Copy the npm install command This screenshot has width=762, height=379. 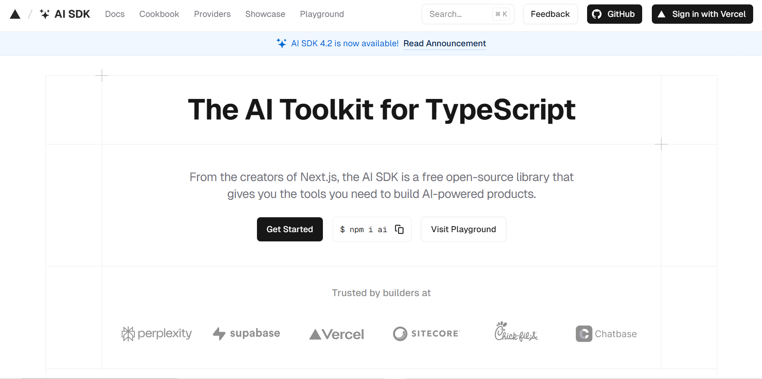coord(399,229)
